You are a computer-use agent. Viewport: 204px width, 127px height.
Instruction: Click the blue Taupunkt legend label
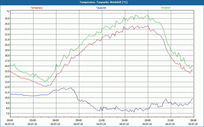tap(101, 8)
